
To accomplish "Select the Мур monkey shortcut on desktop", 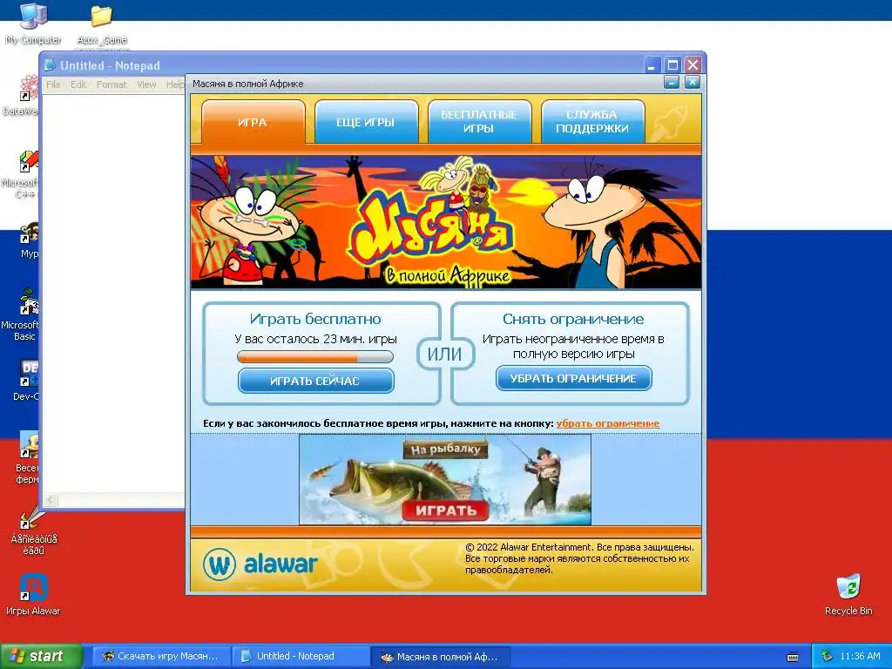I will point(29,240).
